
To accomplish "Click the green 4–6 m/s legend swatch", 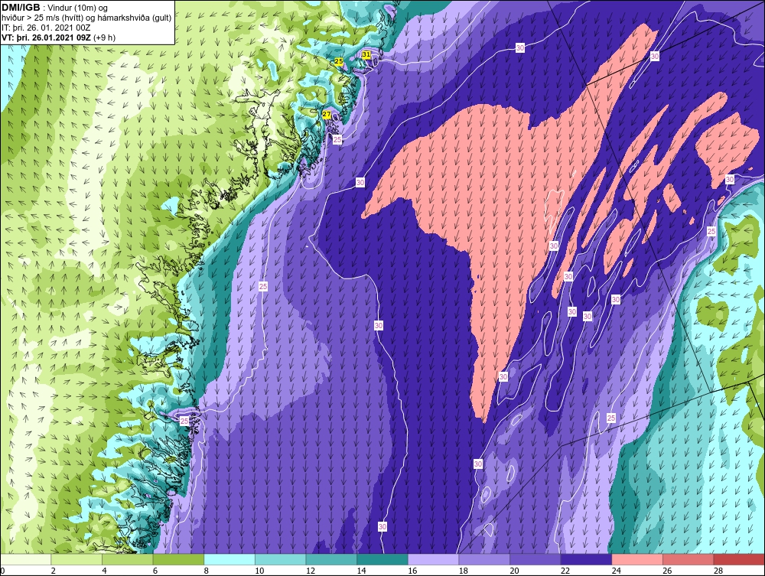I will pyautogui.click(x=127, y=559).
